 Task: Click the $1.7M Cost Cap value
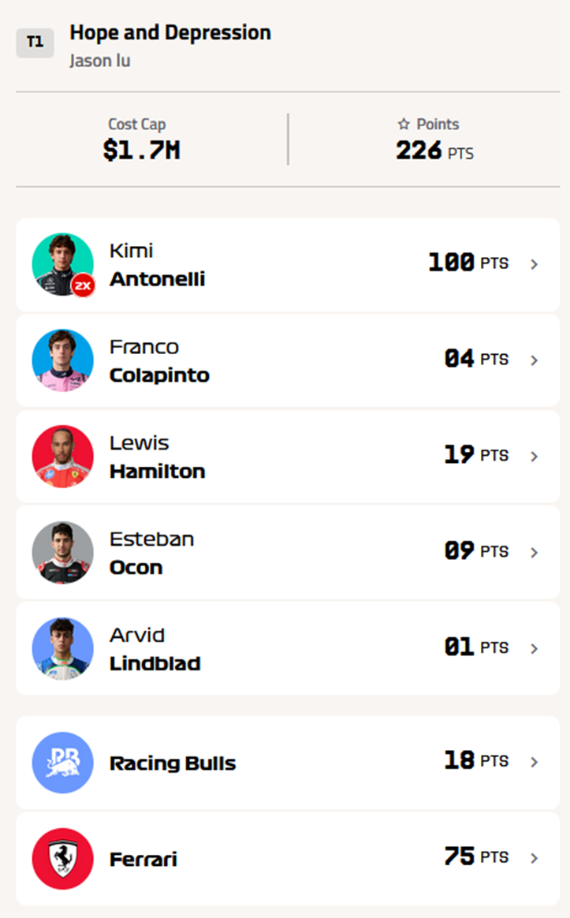pyautogui.click(x=141, y=150)
